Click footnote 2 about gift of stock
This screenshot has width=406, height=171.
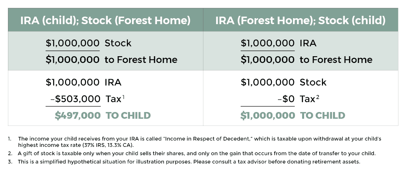coord(192,154)
